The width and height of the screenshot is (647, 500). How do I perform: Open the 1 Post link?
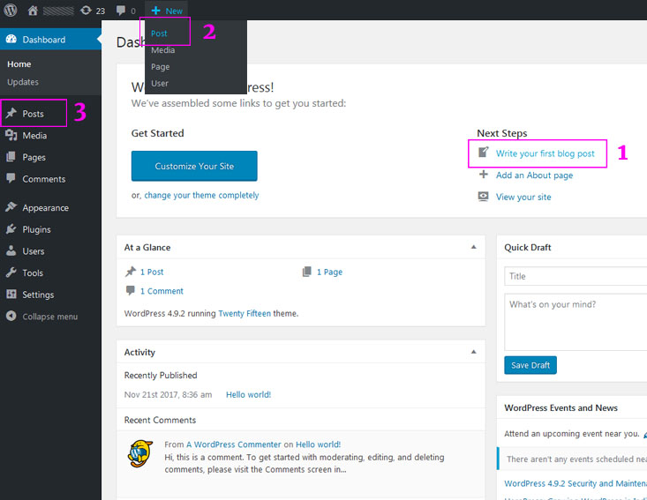coord(152,272)
